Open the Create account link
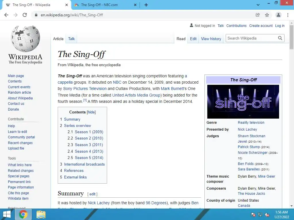294x220 pixels. coord(261,25)
